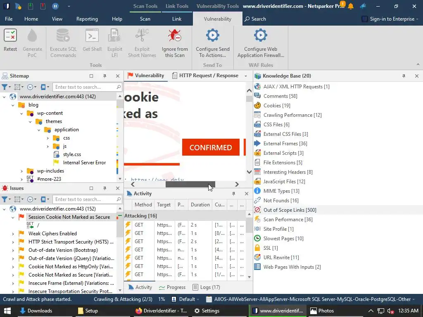Image resolution: width=423 pixels, height=317 pixels.
Task: Open the Logs (17) tab
Action: [207, 287]
